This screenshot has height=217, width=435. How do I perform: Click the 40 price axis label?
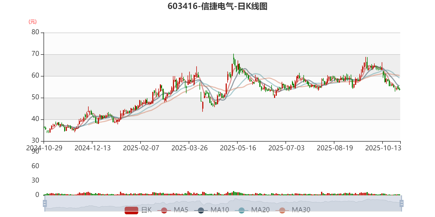pyautogui.click(x=35, y=119)
